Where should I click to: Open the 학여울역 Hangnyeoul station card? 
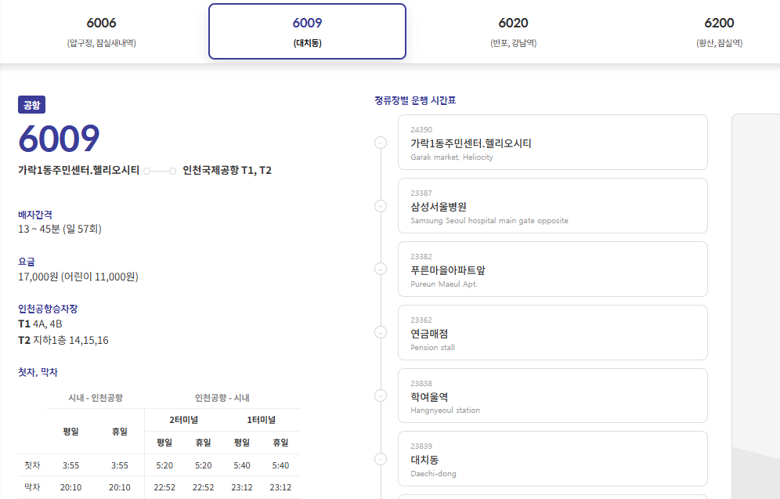553,396
